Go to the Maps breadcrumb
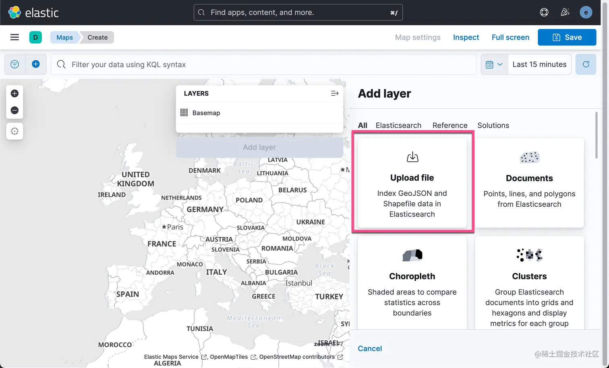 [64, 37]
